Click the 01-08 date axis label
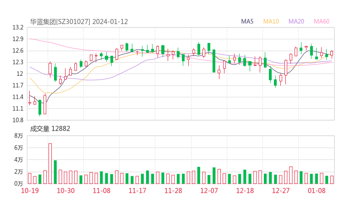The image size is (339, 201). coord(317,190)
